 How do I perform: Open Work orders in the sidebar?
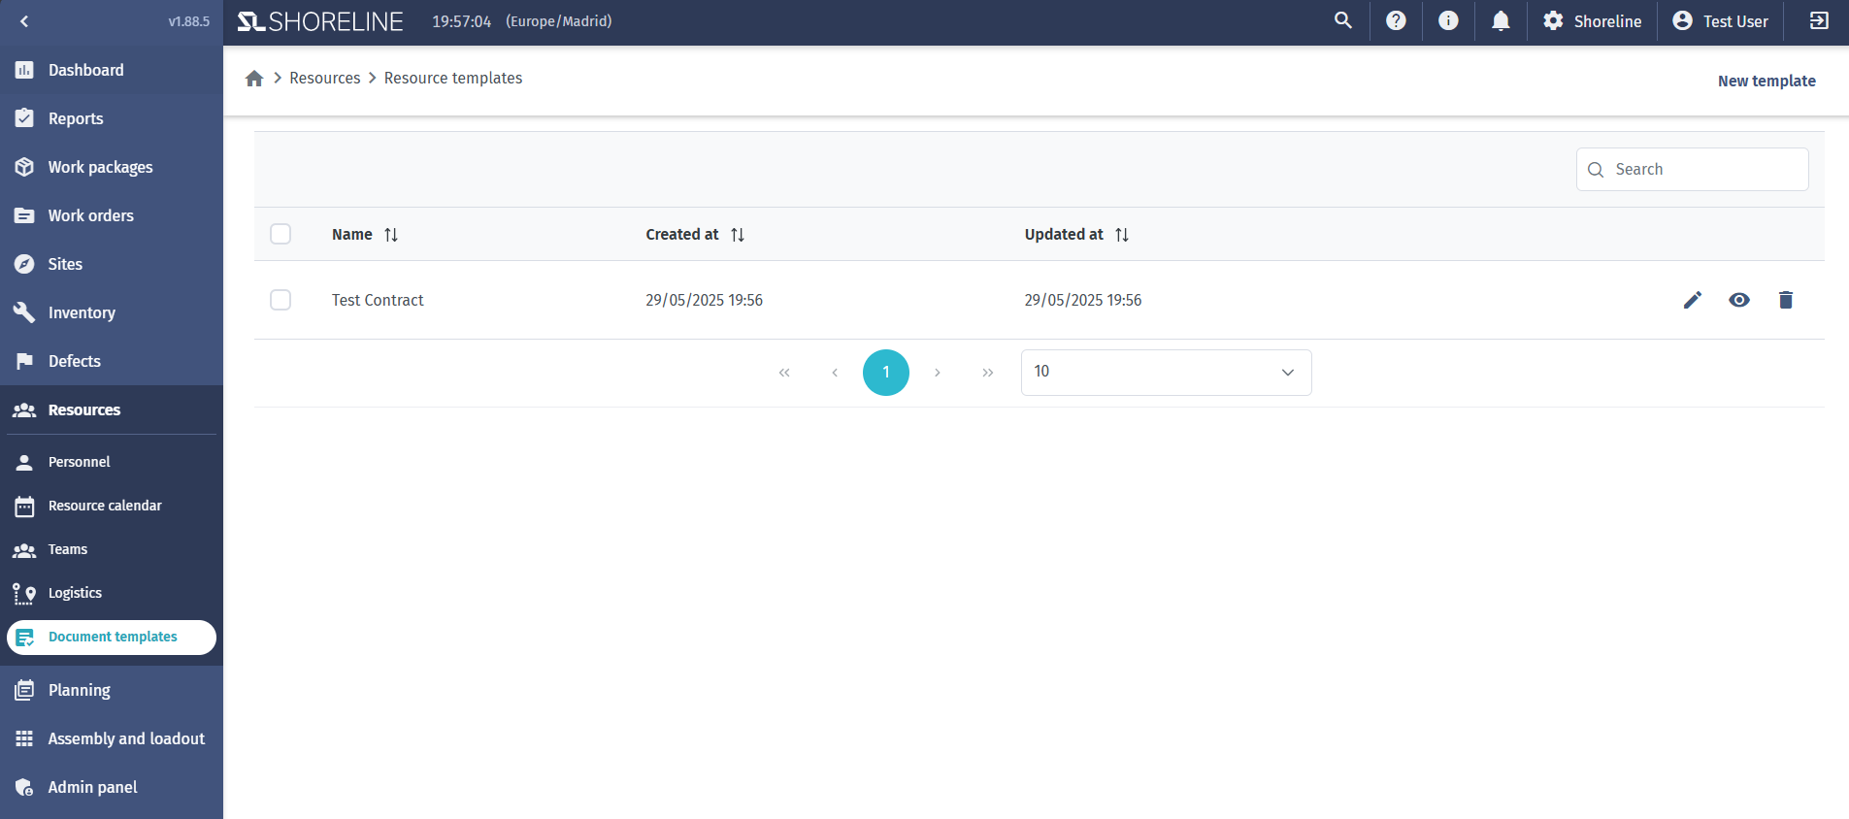click(112, 215)
